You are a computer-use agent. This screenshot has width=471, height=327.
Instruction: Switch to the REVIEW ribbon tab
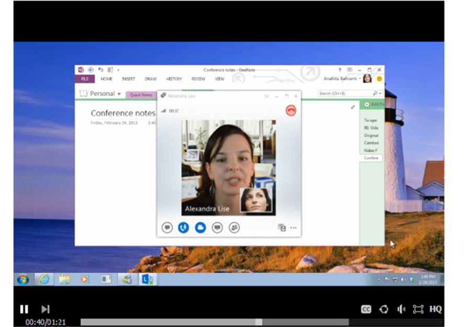(198, 79)
